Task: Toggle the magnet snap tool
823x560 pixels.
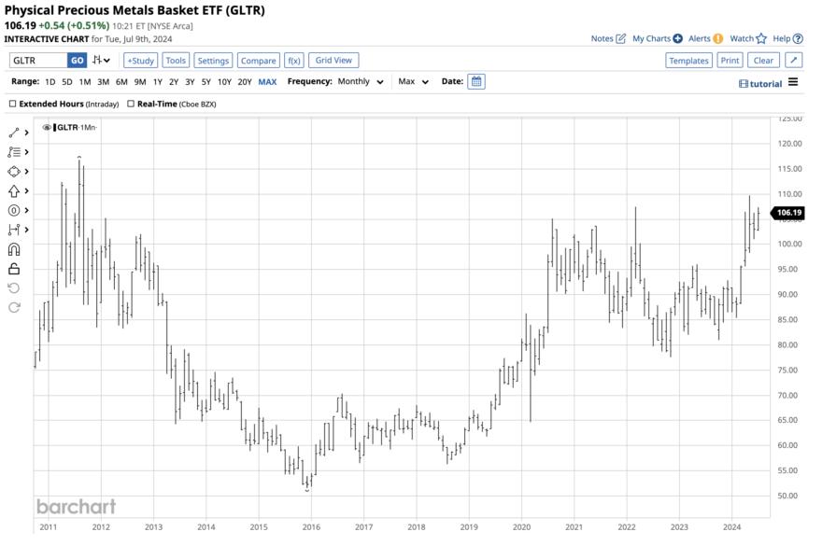Action: tap(14, 249)
